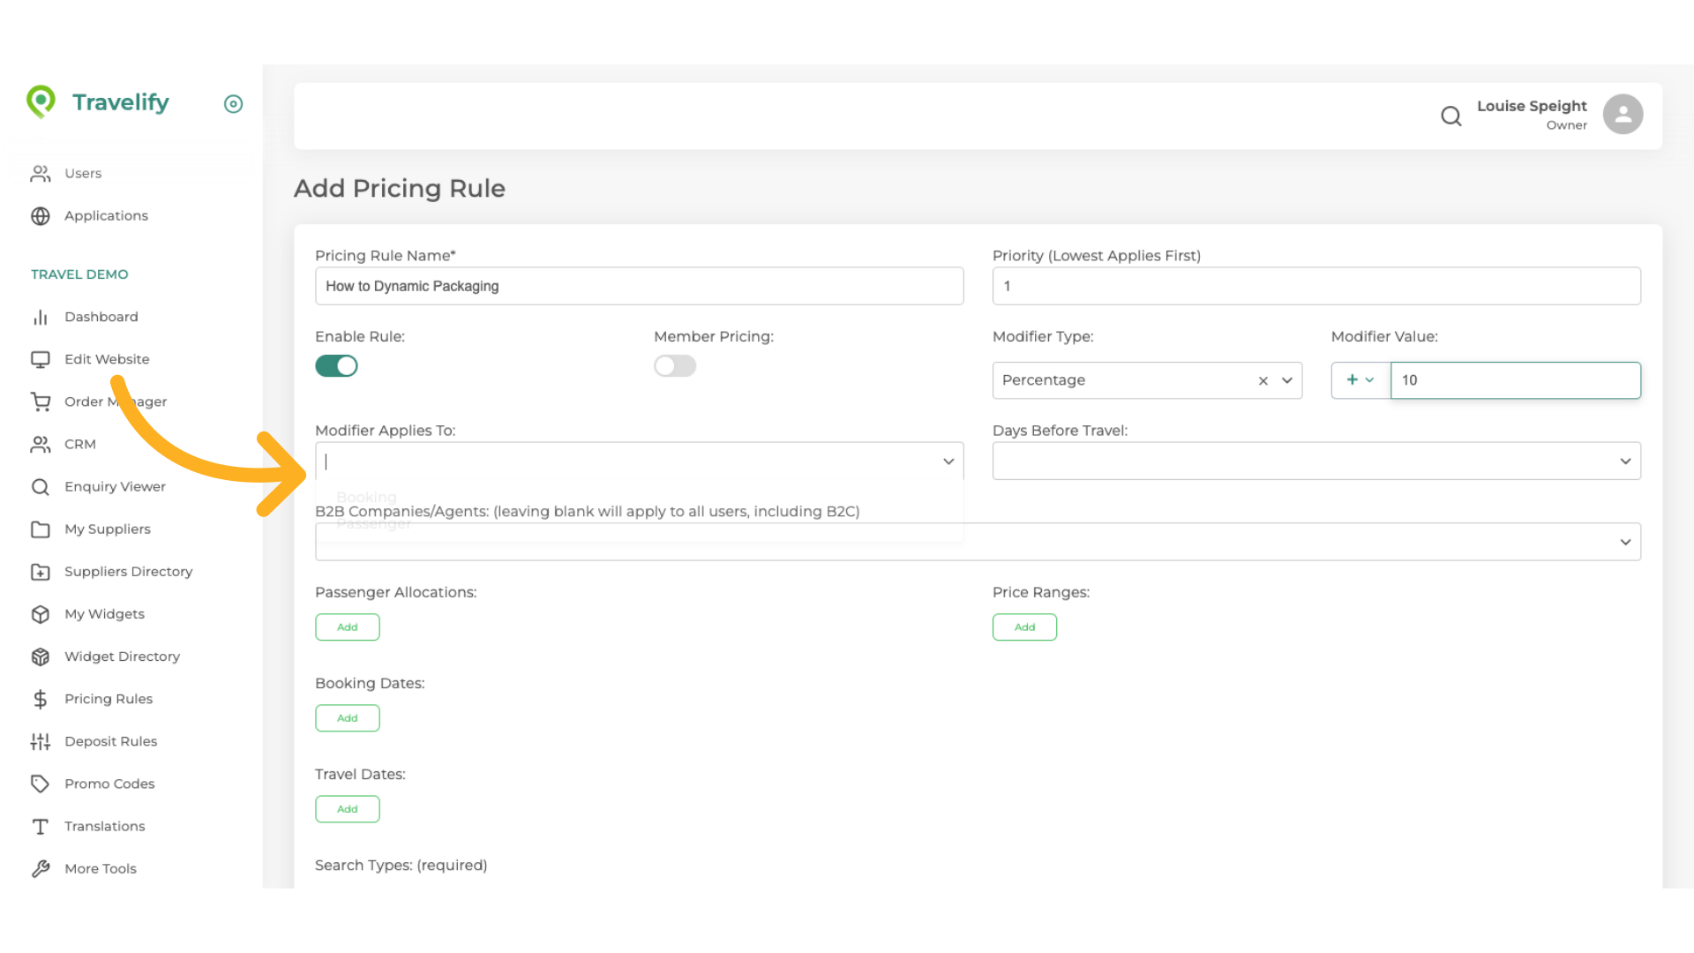Disable the Enable Rule toggle
This screenshot has width=1694, height=953.
click(x=336, y=365)
